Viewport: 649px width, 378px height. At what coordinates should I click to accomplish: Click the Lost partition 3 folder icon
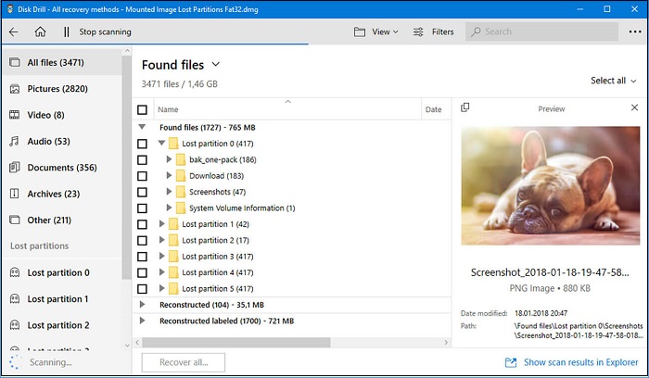(x=173, y=257)
